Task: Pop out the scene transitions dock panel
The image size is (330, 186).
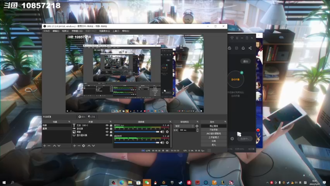Action: pyautogui.click(x=198, y=122)
